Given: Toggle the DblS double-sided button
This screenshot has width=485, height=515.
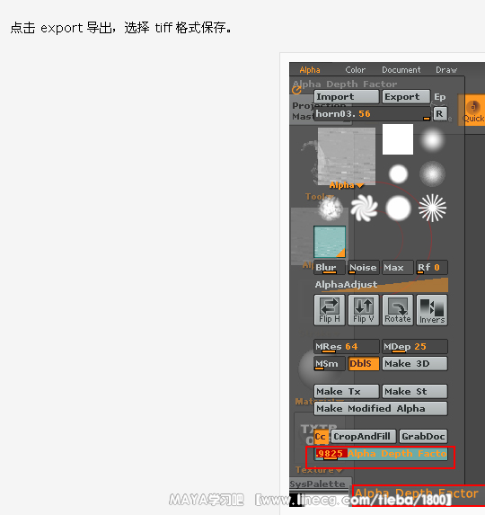Looking at the screenshot, I should [364, 364].
